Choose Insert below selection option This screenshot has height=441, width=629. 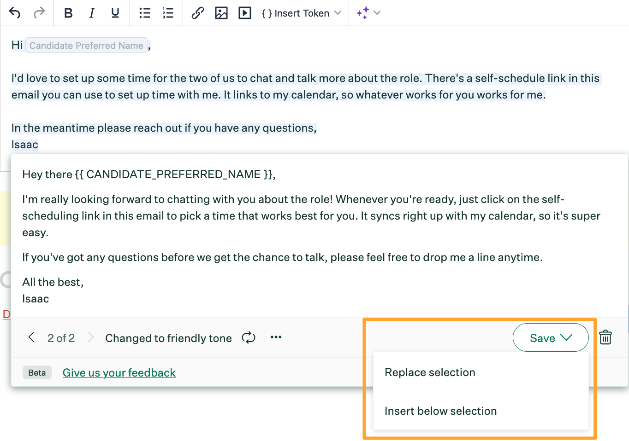click(440, 411)
